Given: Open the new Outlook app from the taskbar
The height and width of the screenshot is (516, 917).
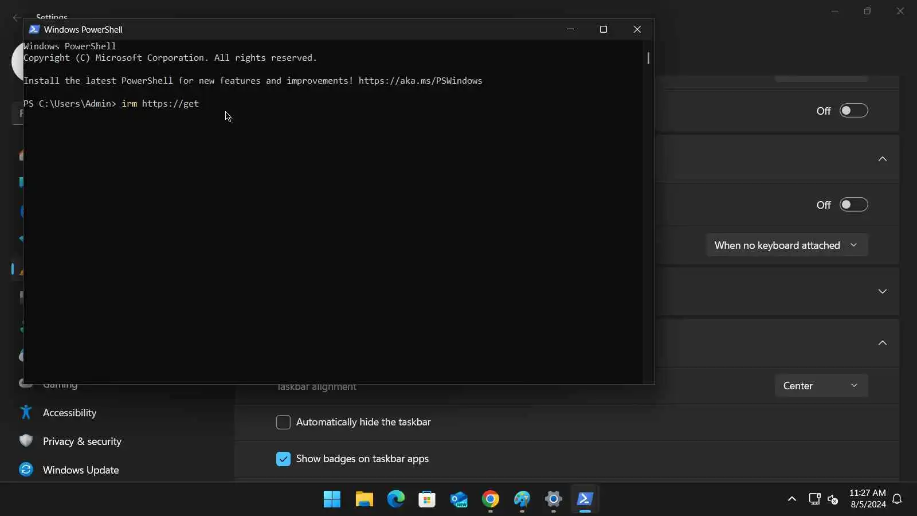Looking at the screenshot, I should pos(458,499).
